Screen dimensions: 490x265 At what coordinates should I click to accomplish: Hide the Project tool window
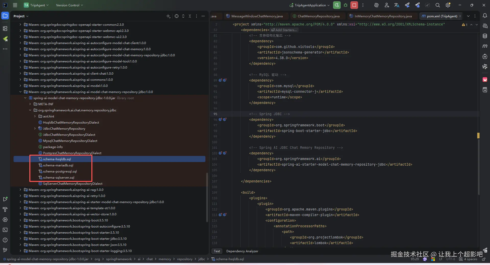(x=203, y=16)
